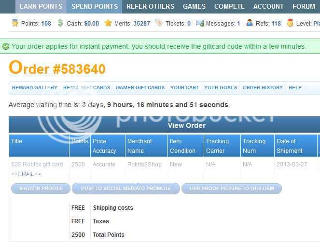Open the Messages envelope icon
Screen dimensions: 320x245
200,23
